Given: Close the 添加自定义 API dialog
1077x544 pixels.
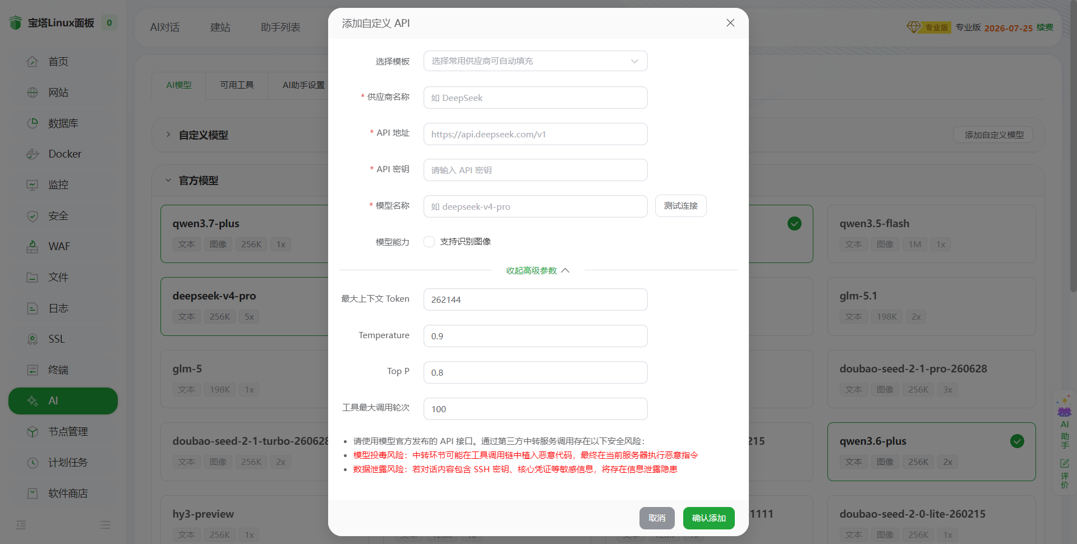Looking at the screenshot, I should pyautogui.click(x=730, y=23).
